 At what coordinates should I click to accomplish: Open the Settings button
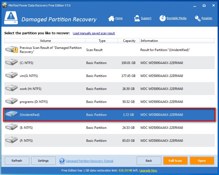pos(43,161)
